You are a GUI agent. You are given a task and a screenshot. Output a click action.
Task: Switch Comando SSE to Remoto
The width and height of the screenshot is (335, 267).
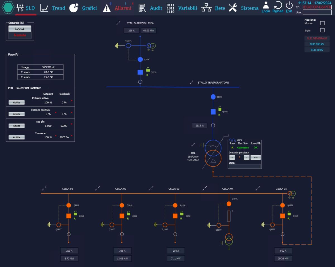click(20, 35)
